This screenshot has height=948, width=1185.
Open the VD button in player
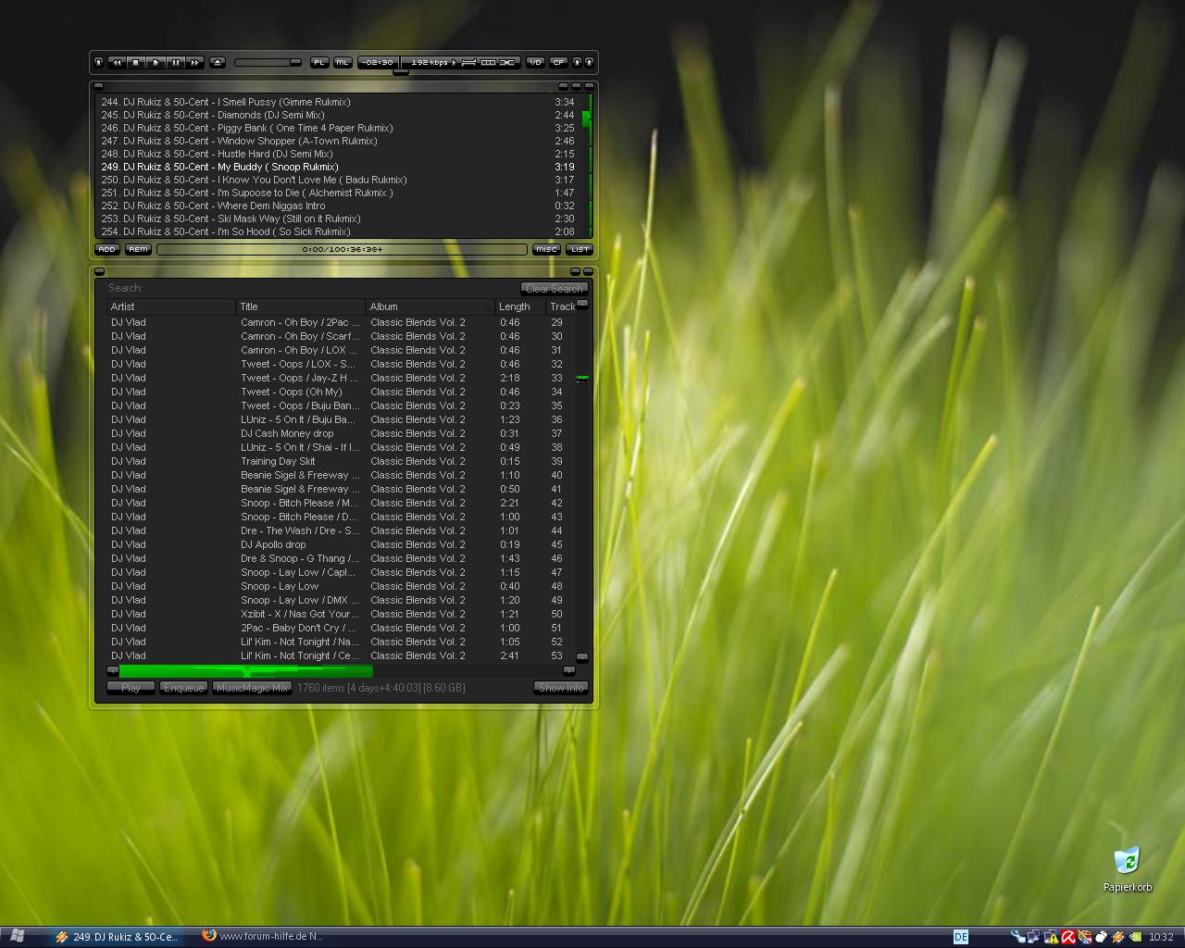pyautogui.click(x=535, y=62)
